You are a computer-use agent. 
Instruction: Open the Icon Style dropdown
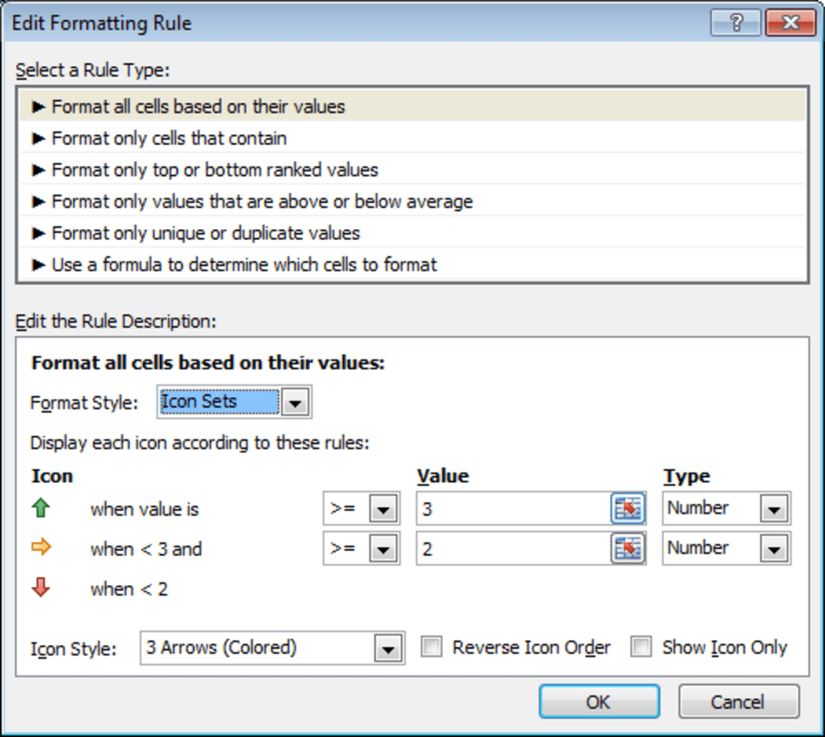[387, 648]
